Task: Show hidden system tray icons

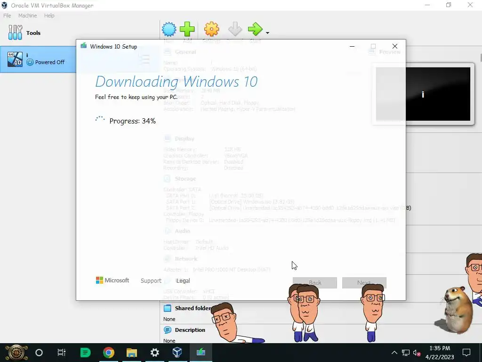Action: (x=394, y=353)
